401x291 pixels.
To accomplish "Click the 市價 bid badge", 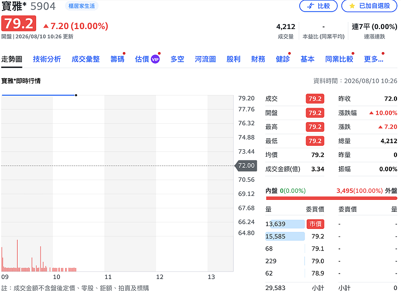I will tap(315, 224).
